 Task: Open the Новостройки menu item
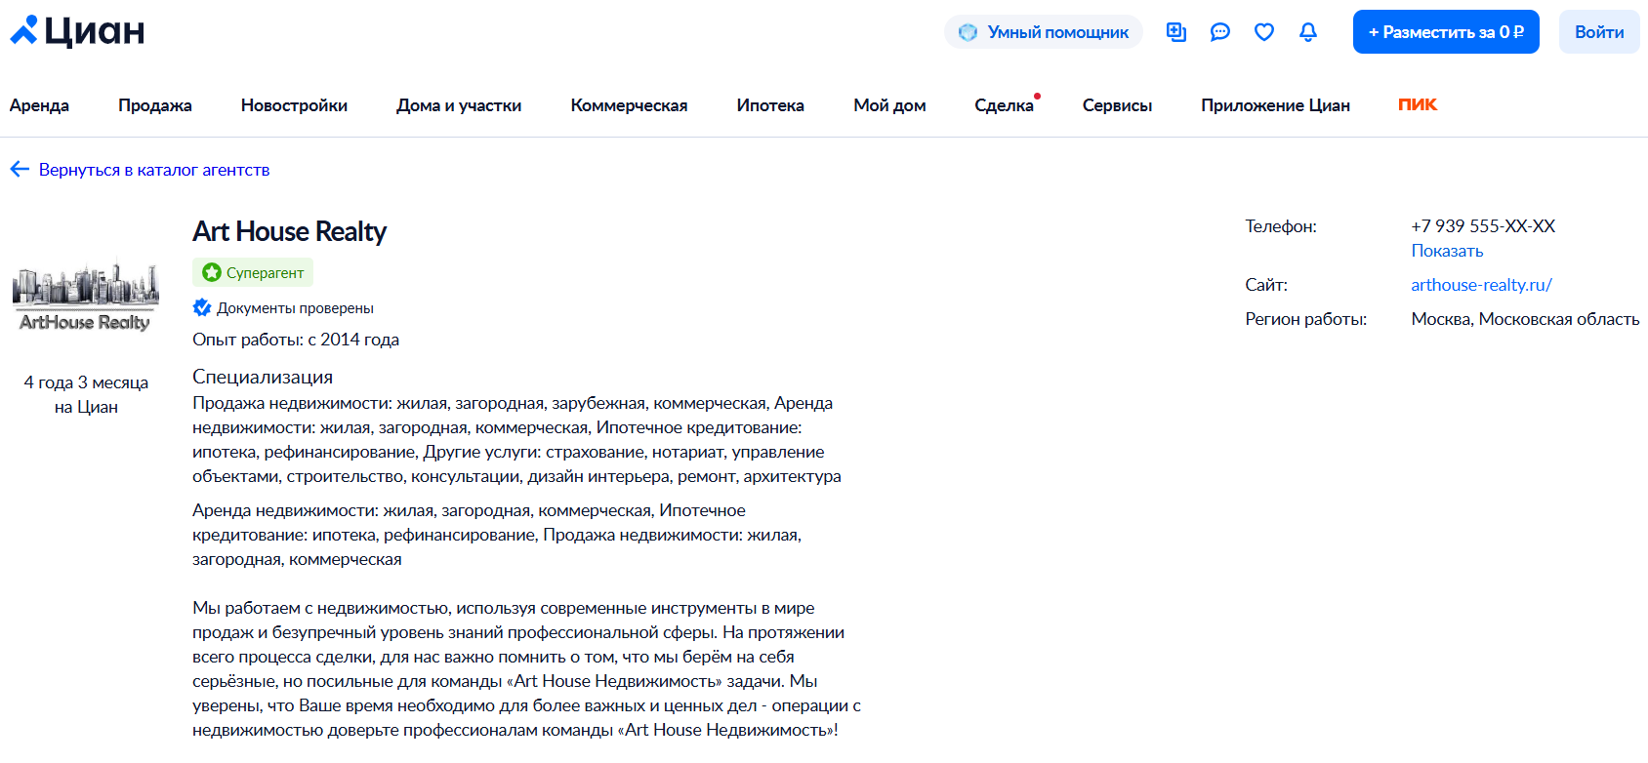coord(294,105)
